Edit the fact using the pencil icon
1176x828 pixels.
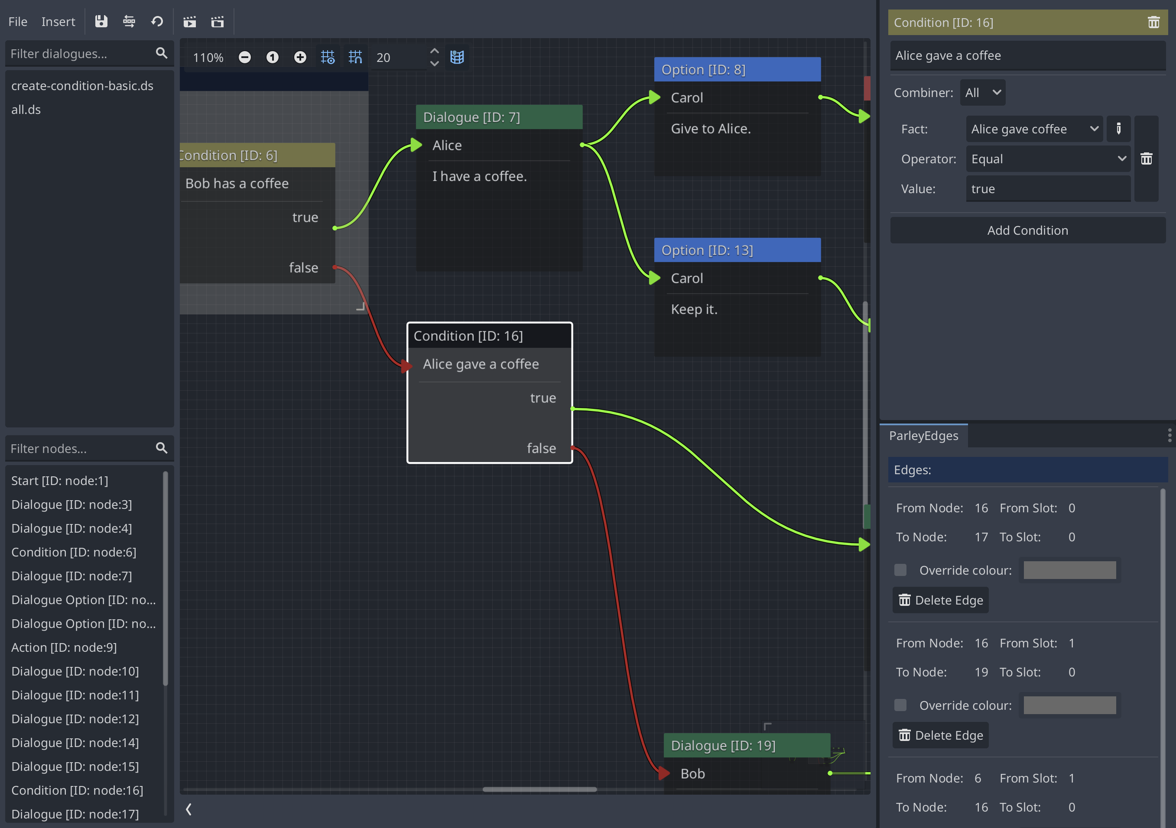tap(1119, 129)
